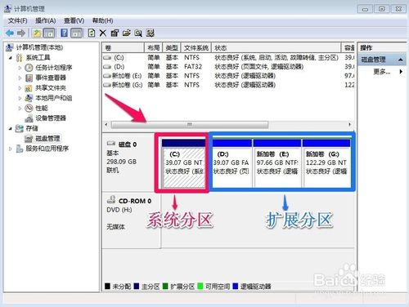409x307 pixels.
Task: Click the 操作 pane header
Action: click(x=382, y=48)
